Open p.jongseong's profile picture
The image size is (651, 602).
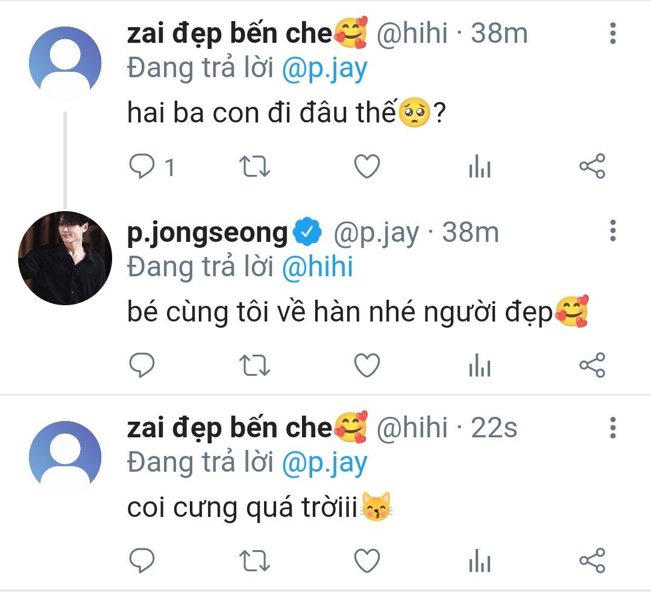click(65, 258)
